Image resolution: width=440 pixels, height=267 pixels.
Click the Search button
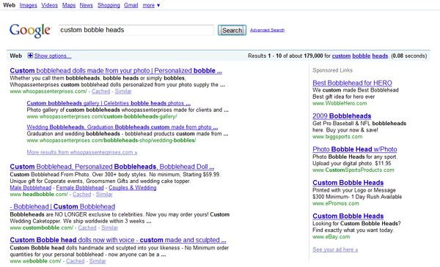click(x=232, y=30)
